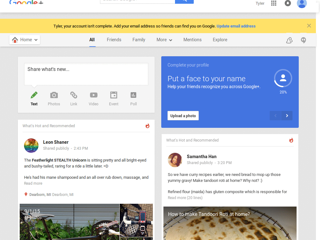Go to previous profile completion card
This screenshot has width=320, height=240.
[275, 116]
